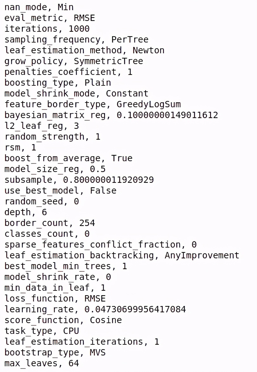This screenshot has height=372, width=257.
Task: Click the eval_metric, RMSE line
Action: pos(49,18)
